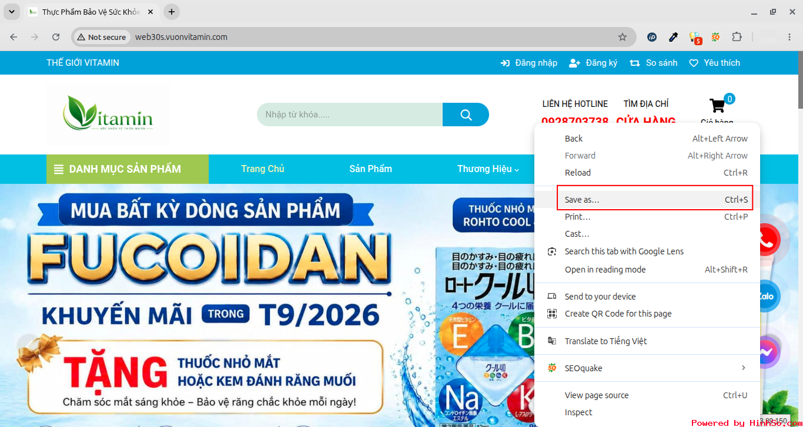Image resolution: width=803 pixels, height=427 pixels.
Task: Reload the page with the toolbar refresh icon
Action: pyautogui.click(x=56, y=37)
